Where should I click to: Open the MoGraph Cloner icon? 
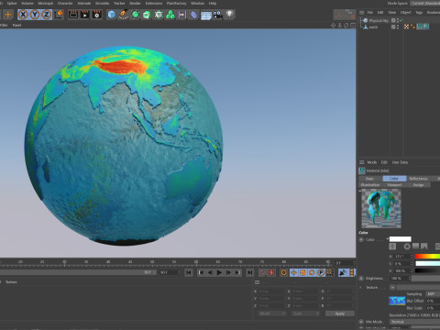(x=159, y=15)
